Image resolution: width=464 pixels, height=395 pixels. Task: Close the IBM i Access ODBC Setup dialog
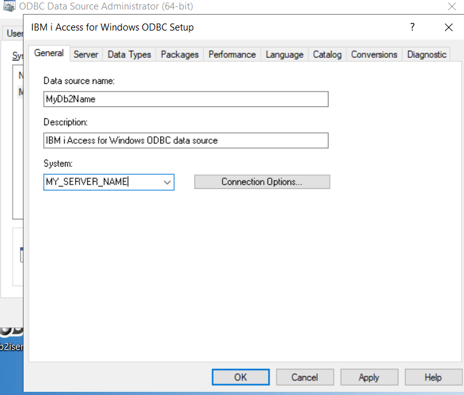point(449,27)
